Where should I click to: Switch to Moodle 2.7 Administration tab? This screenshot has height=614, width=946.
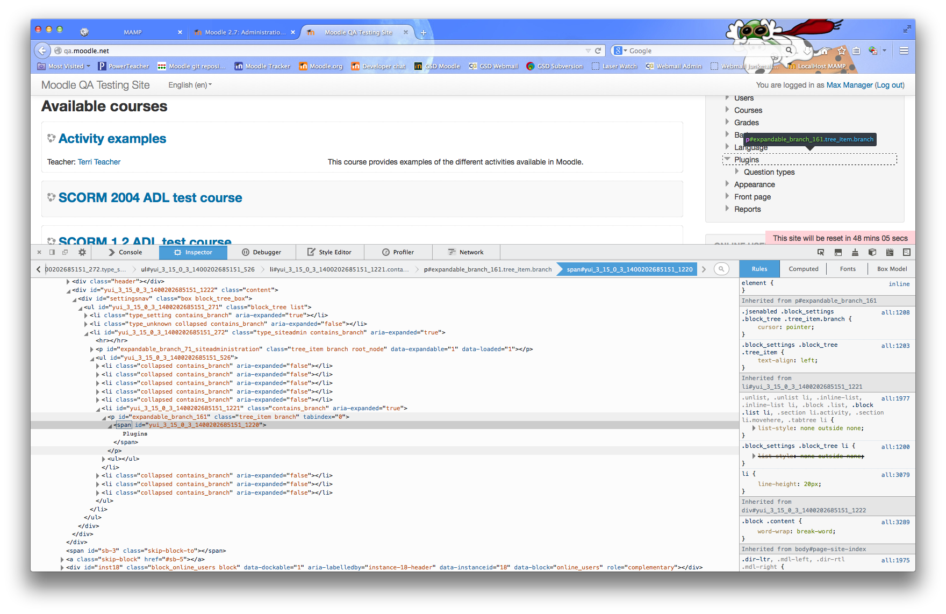pos(245,32)
